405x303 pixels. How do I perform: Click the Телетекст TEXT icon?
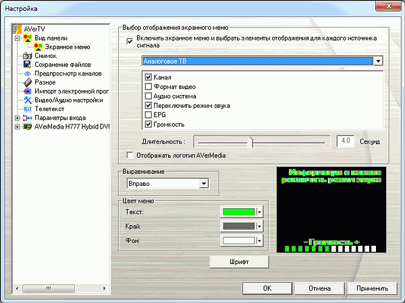pos(28,109)
